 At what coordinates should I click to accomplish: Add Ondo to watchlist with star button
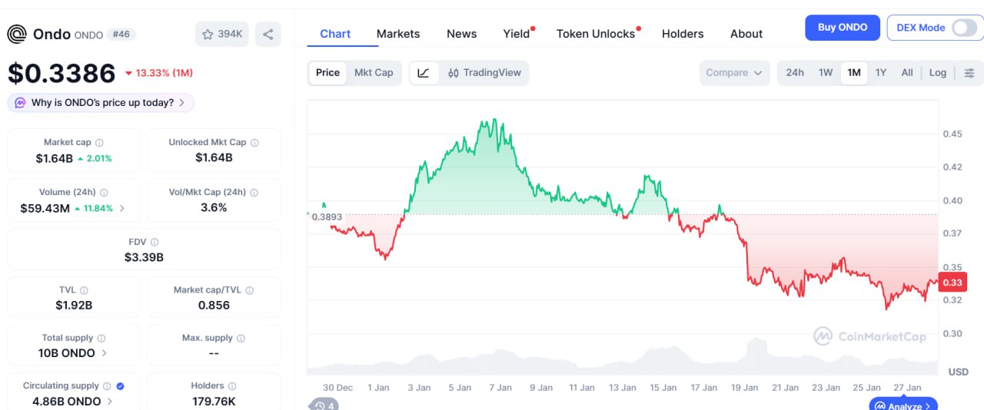[x=222, y=34]
